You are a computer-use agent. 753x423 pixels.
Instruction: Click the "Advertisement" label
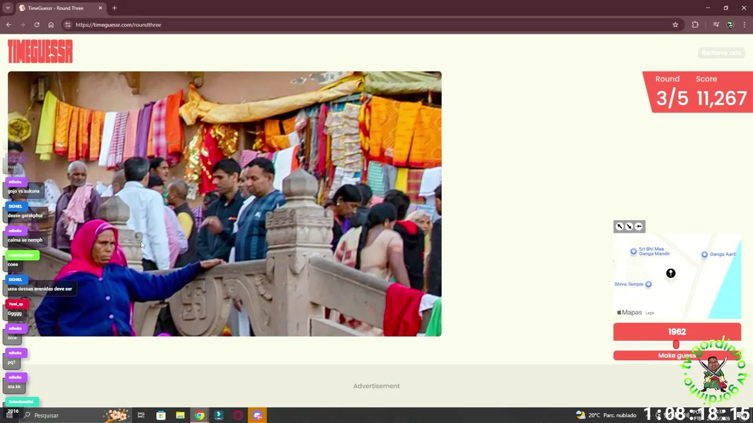pos(376,386)
